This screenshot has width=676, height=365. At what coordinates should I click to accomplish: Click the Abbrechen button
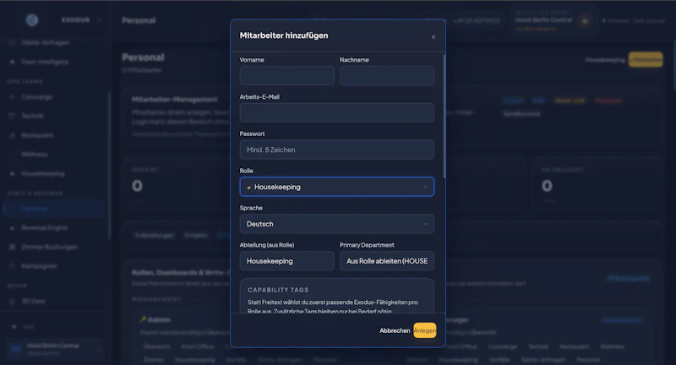tap(395, 330)
